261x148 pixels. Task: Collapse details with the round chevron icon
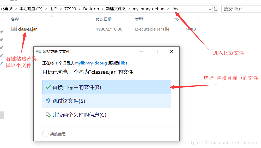(45, 134)
